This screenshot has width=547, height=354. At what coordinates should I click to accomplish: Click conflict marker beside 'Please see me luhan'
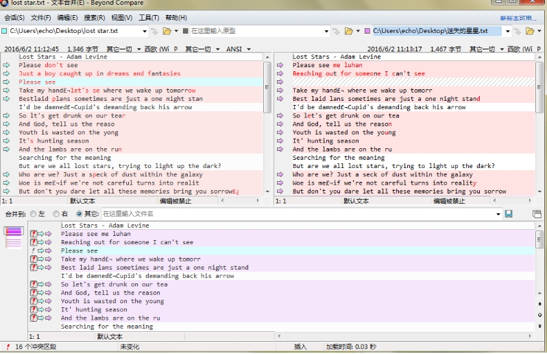coord(34,234)
